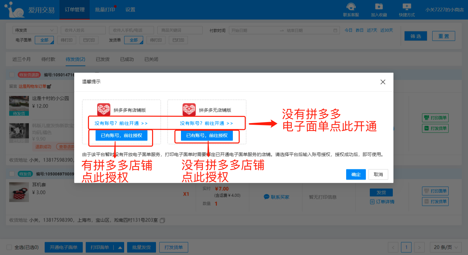This screenshot has width=468, height=255.
Task: Click 已有账号，前往授权 for 无店铺版
Action: pos(207,135)
